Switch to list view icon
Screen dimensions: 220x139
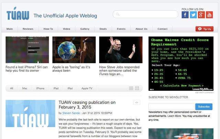click(131, 88)
